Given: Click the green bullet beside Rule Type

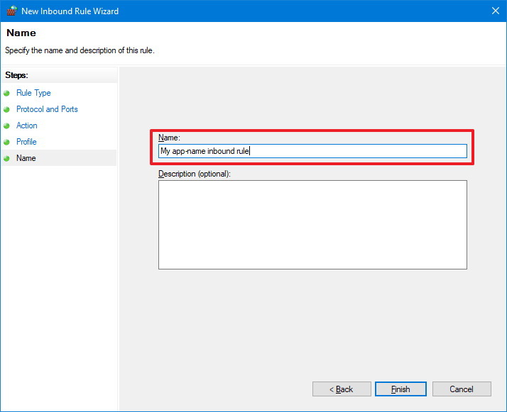Looking at the screenshot, I should 7,94.
